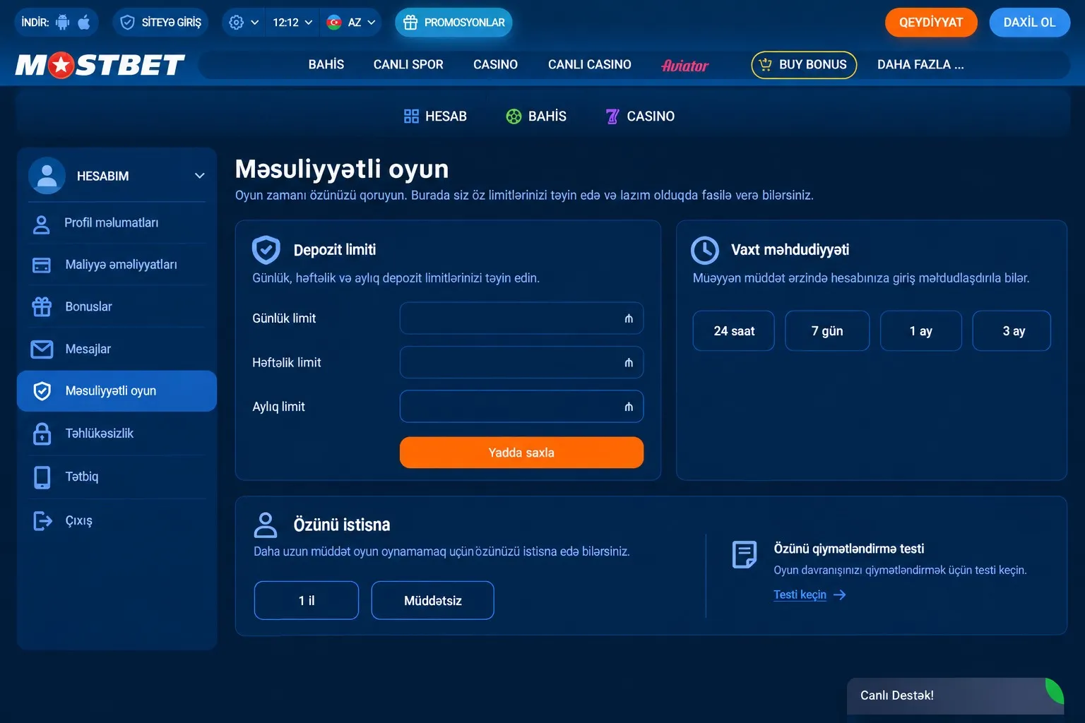Expand DAHA FAZLA more menu
This screenshot has width=1085, height=723.
[920, 65]
